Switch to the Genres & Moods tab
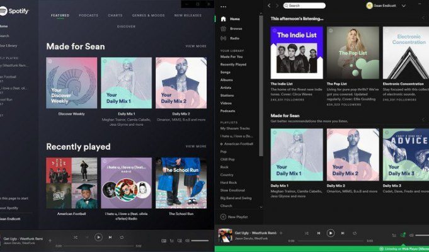429x252 pixels. click(x=148, y=15)
